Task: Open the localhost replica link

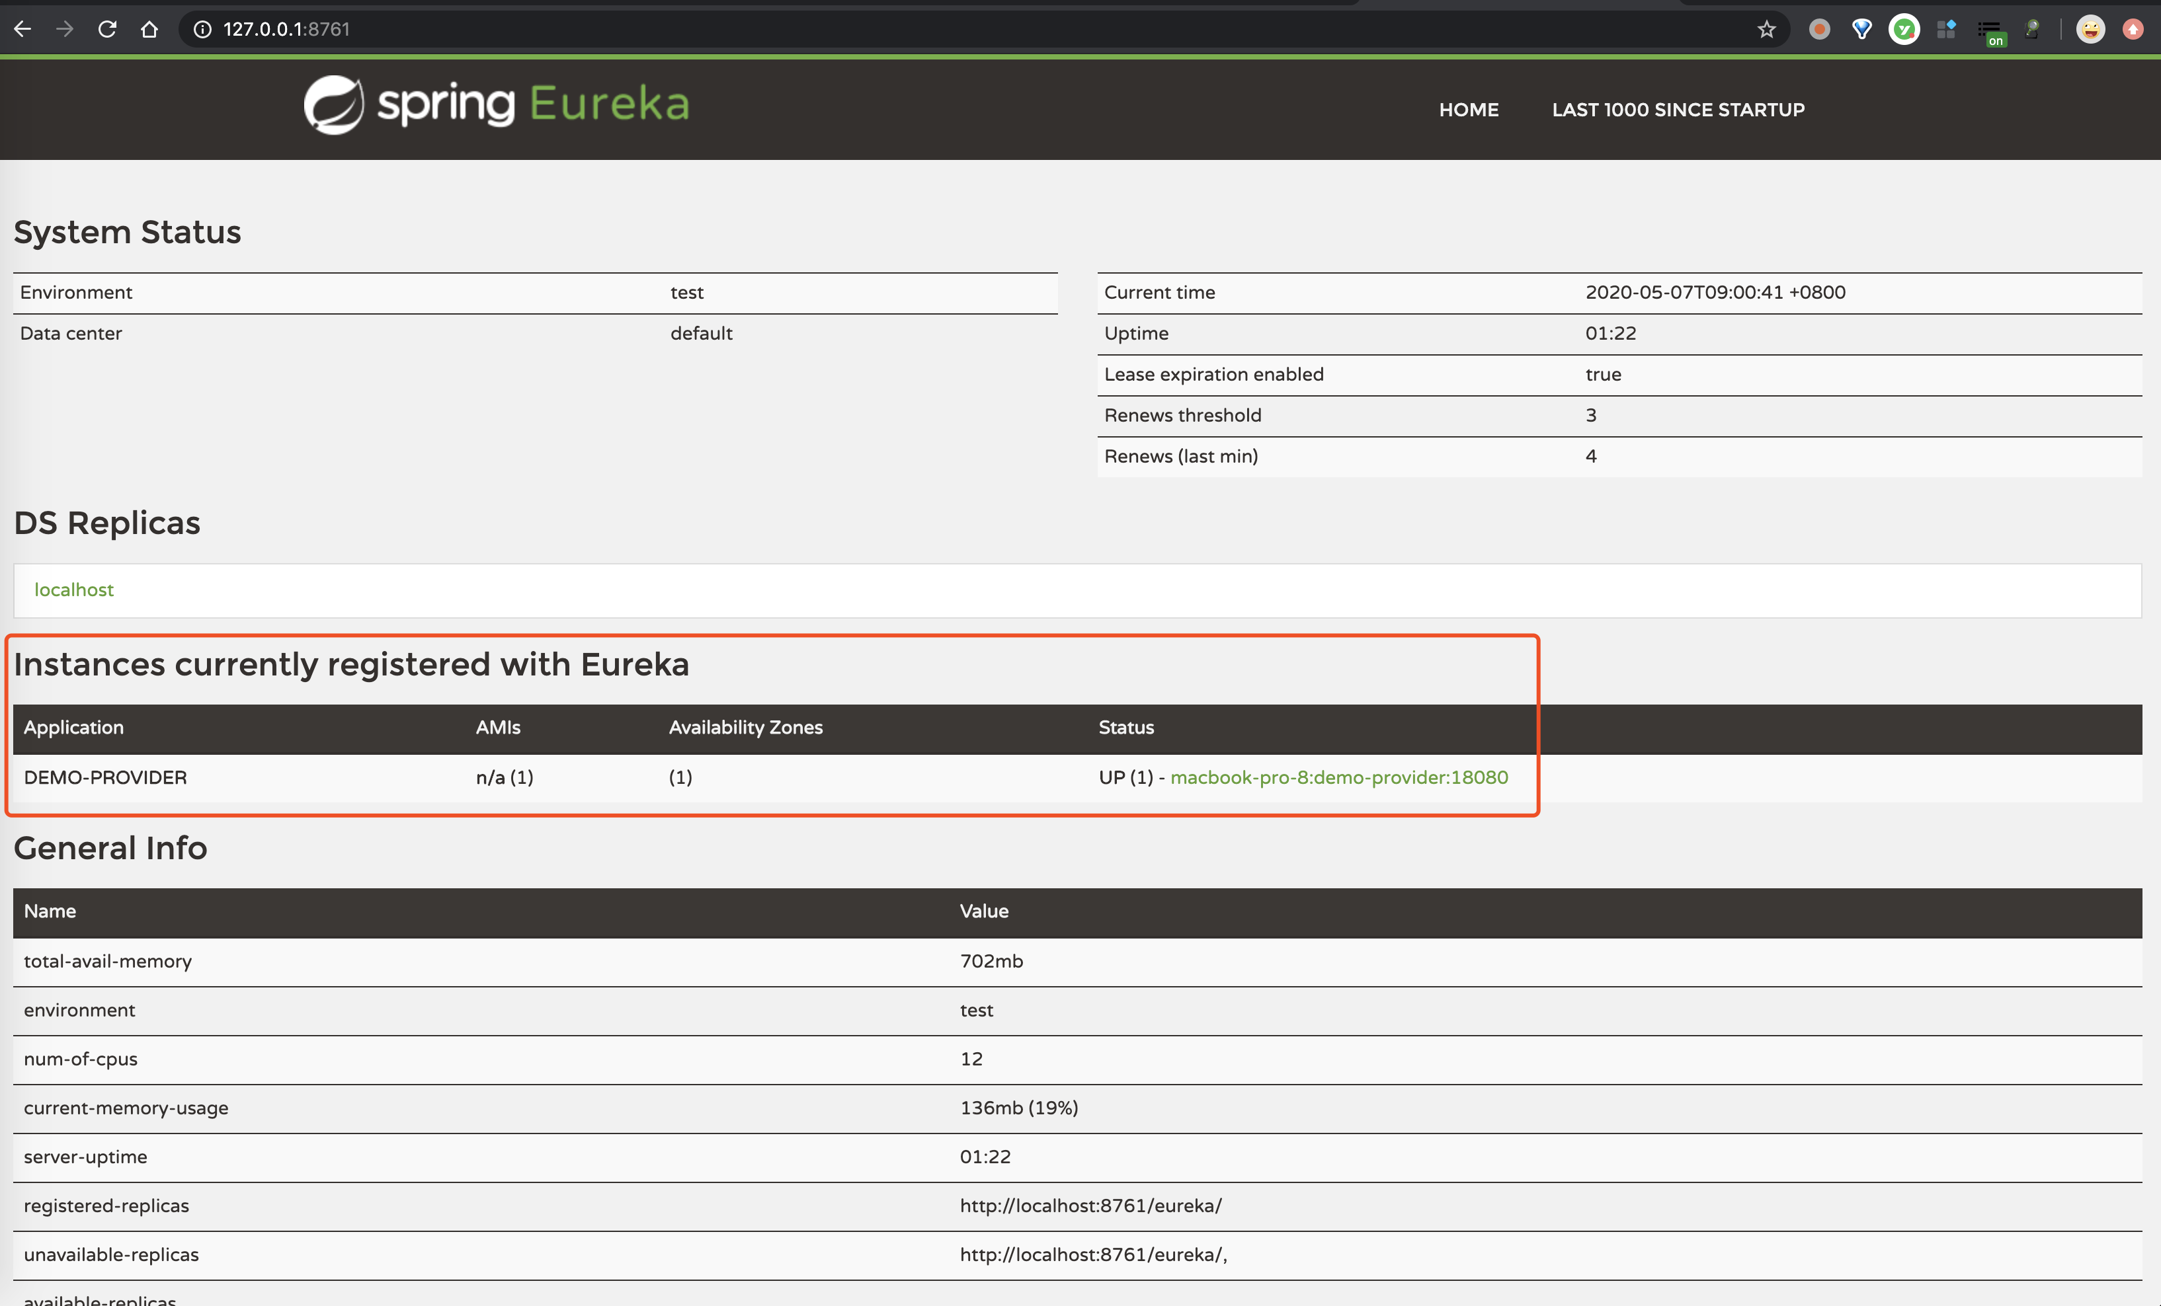Action: [x=73, y=590]
